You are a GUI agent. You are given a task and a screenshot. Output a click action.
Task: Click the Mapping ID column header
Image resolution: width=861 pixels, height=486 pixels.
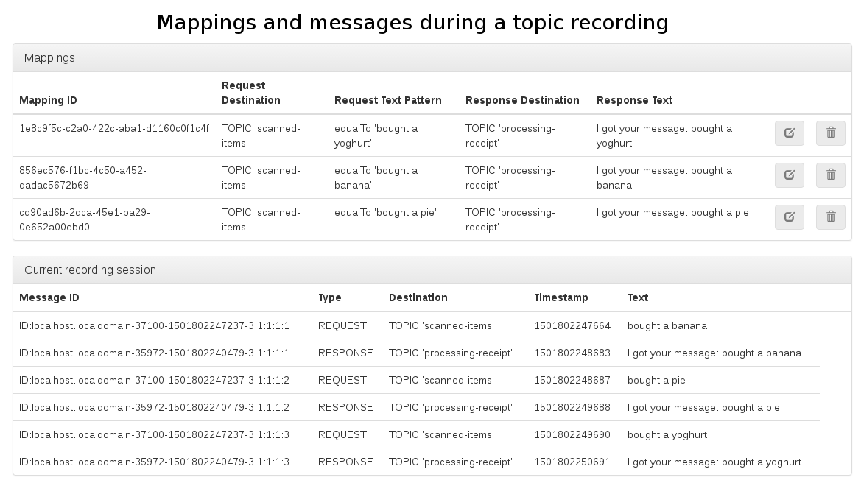tap(48, 100)
